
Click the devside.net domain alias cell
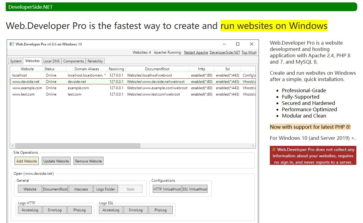point(77,82)
